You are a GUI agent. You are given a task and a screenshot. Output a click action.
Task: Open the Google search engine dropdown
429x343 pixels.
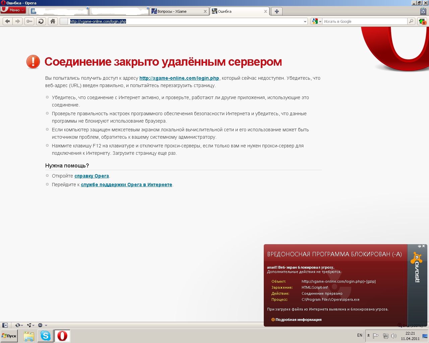coord(316,21)
